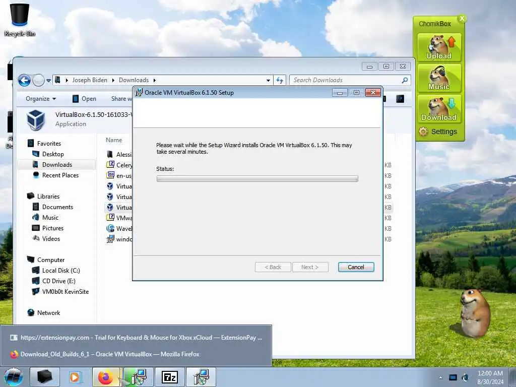The width and height of the screenshot is (516, 387).
Task: Click Open in Explorer toolbar
Action: click(84, 99)
